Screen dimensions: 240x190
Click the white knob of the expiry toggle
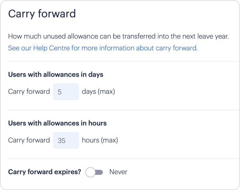pyautogui.click(x=91, y=172)
